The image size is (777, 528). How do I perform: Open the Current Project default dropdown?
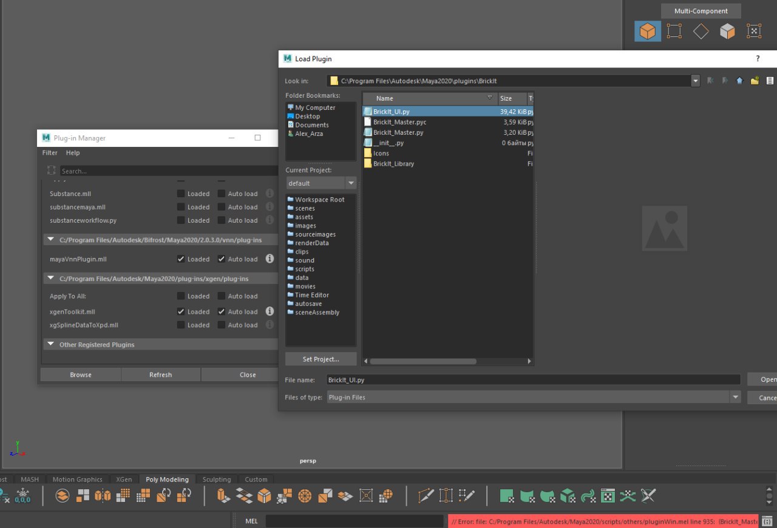point(351,183)
